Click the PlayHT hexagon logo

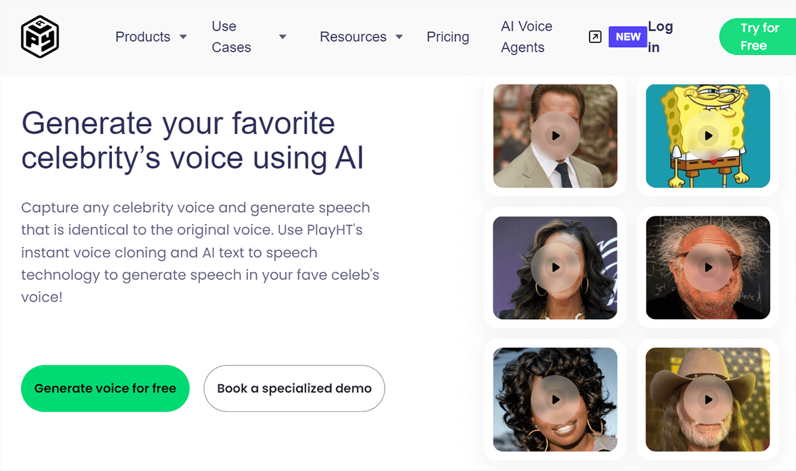coord(40,36)
